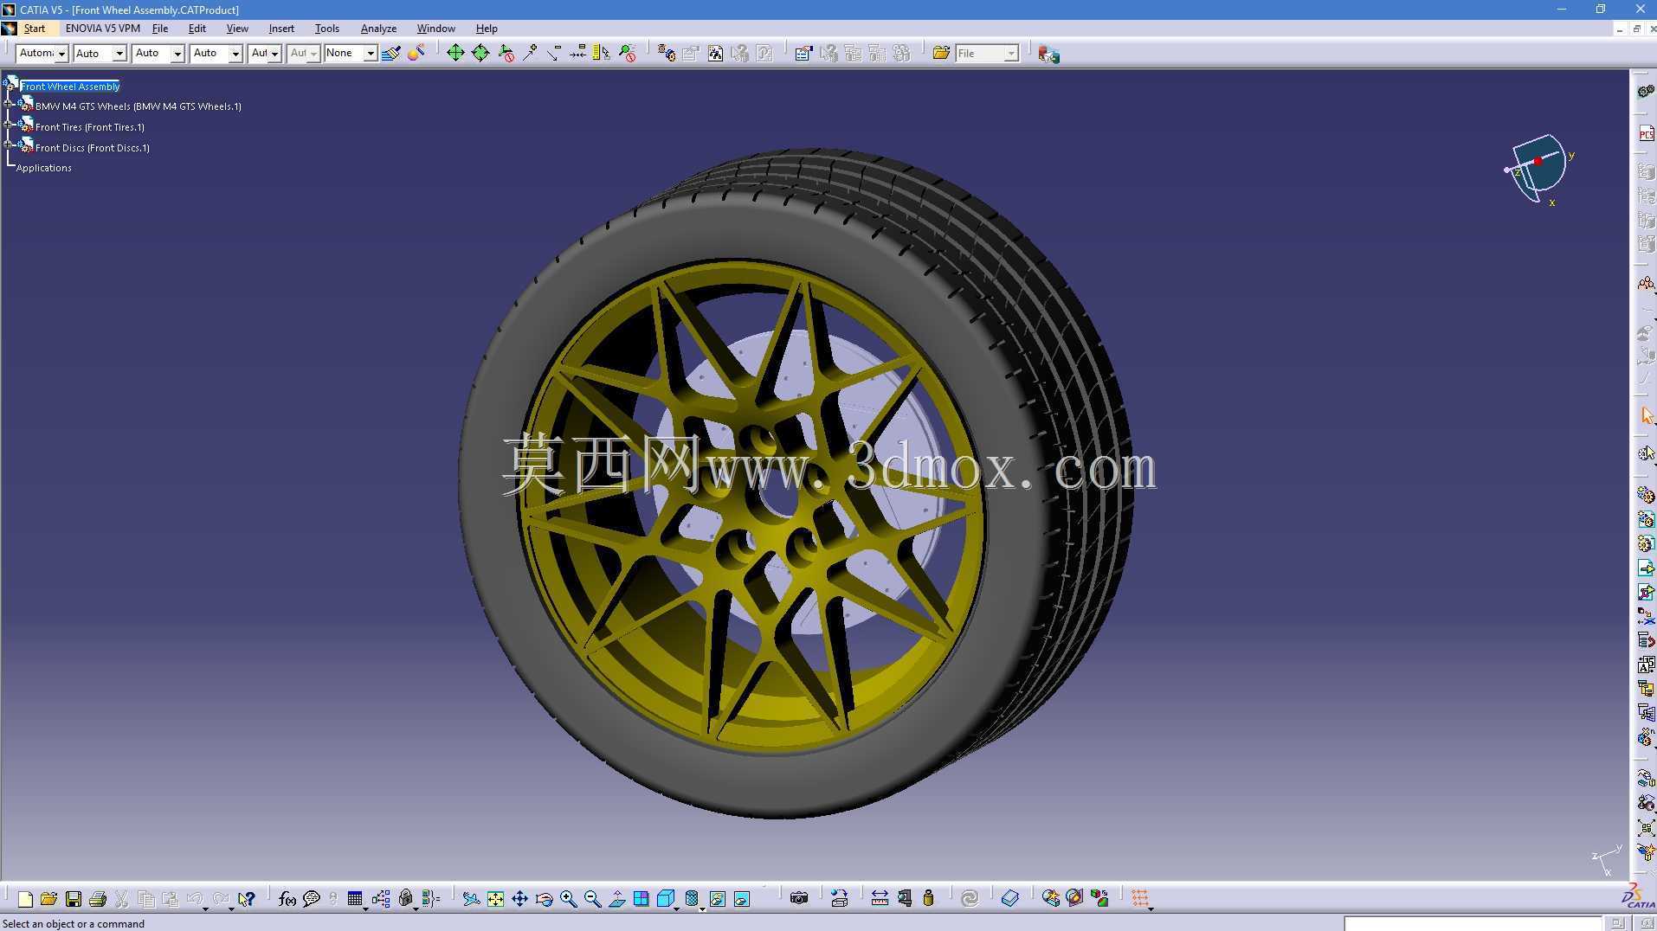
Task: Click the Zoom Out magnifier
Action: point(592,899)
